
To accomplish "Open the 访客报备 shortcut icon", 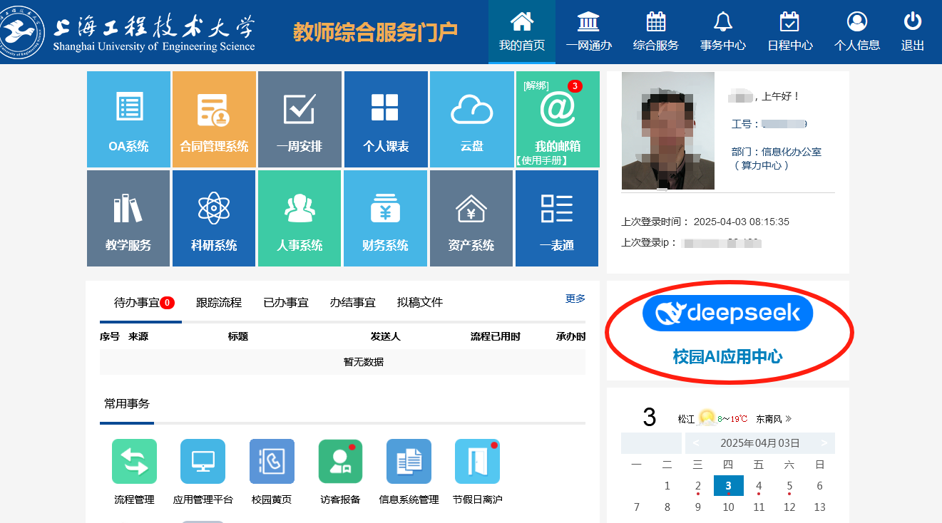I will [340, 462].
